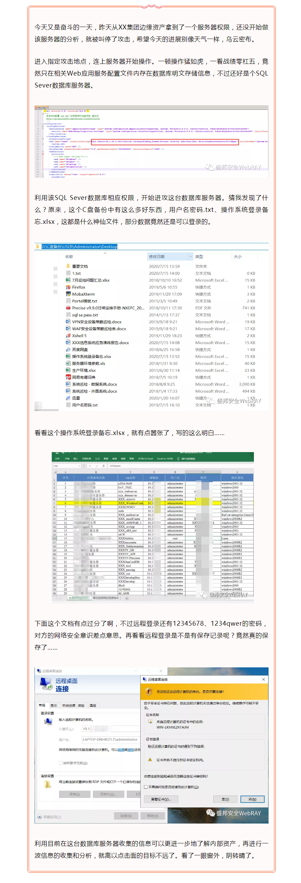Click the root username cell in Excel

coord(175,538)
